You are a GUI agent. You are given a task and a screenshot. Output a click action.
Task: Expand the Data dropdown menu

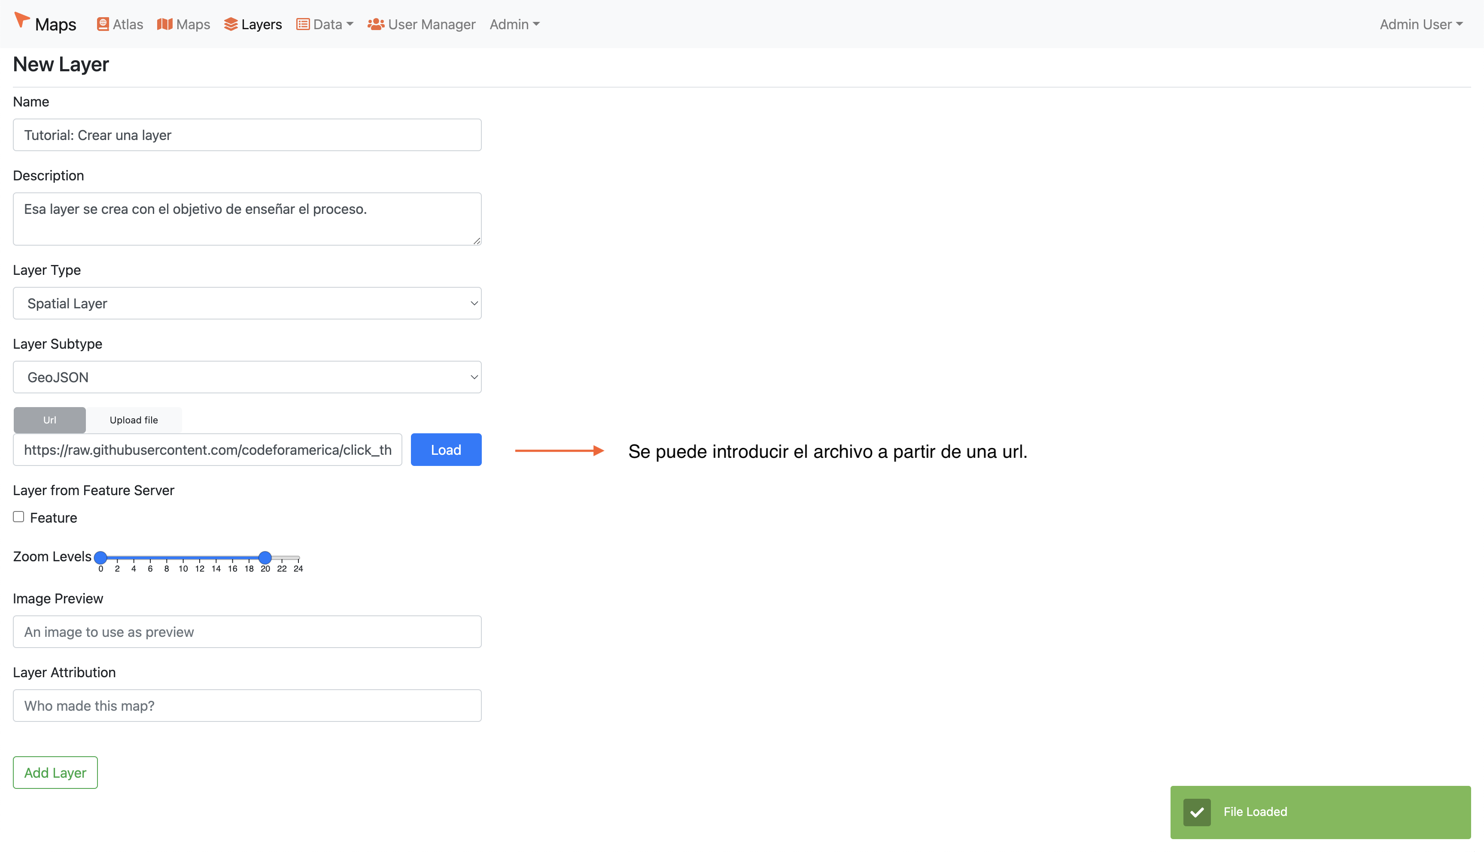[325, 24]
